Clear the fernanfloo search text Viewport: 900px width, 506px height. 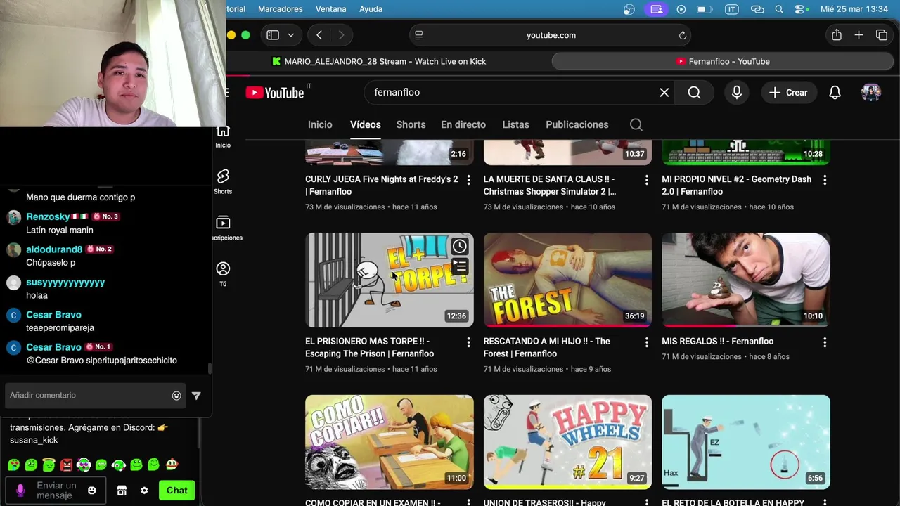[x=664, y=92]
